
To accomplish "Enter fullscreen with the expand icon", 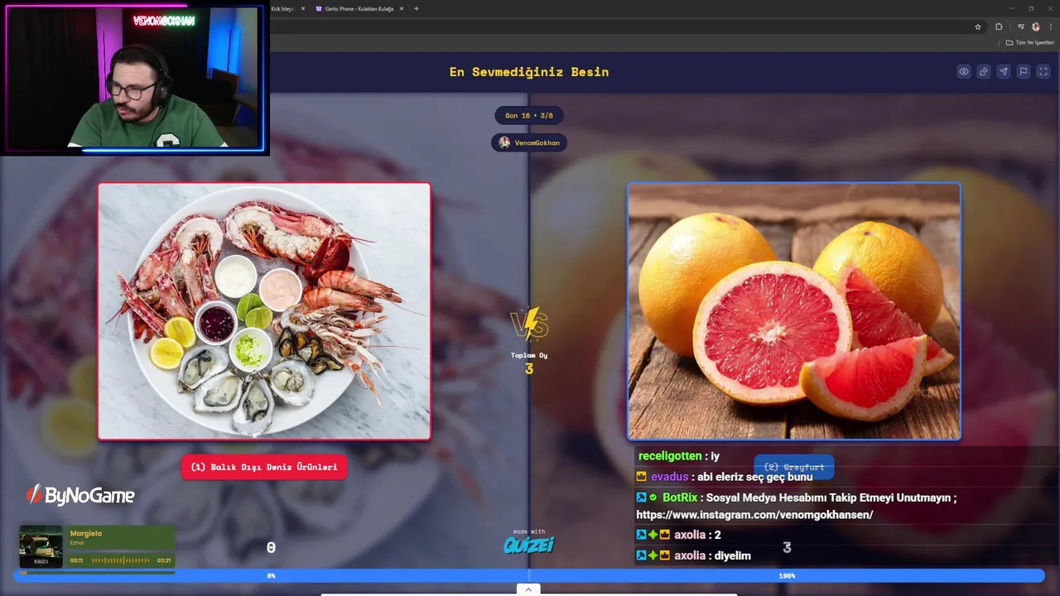I will [1043, 72].
